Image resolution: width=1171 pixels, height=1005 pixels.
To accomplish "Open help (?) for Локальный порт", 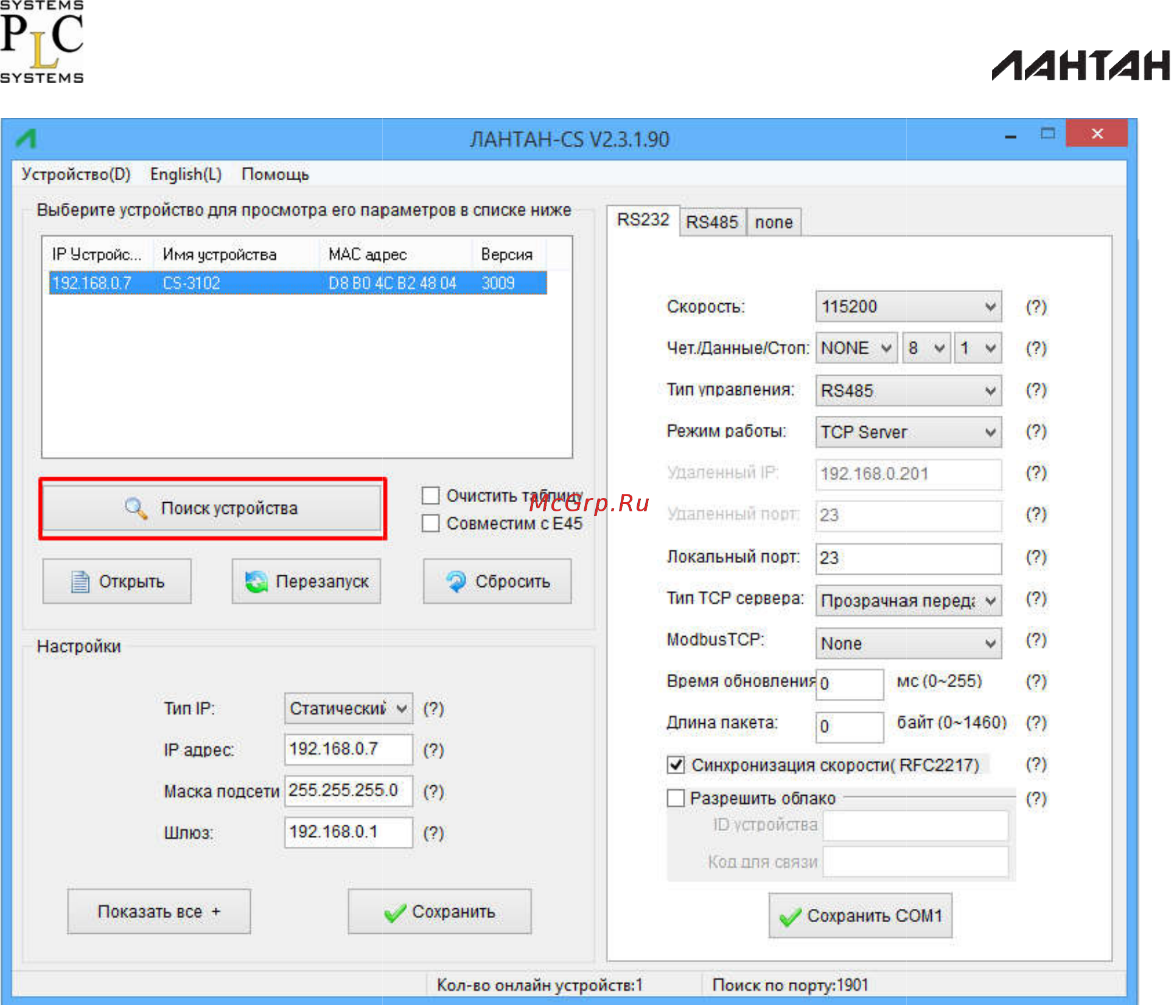I will coord(1036,556).
